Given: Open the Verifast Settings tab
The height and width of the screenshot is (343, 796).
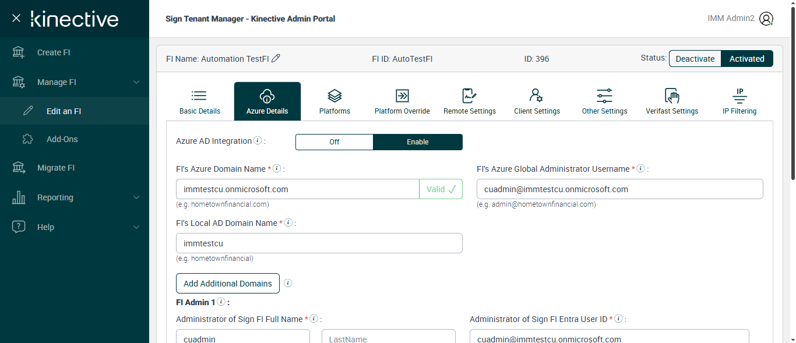Looking at the screenshot, I should pos(672,101).
